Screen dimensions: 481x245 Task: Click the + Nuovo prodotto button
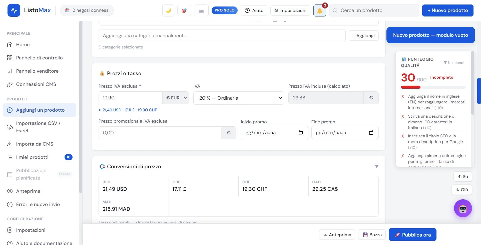pyautogui.click(x=448, y=10)
